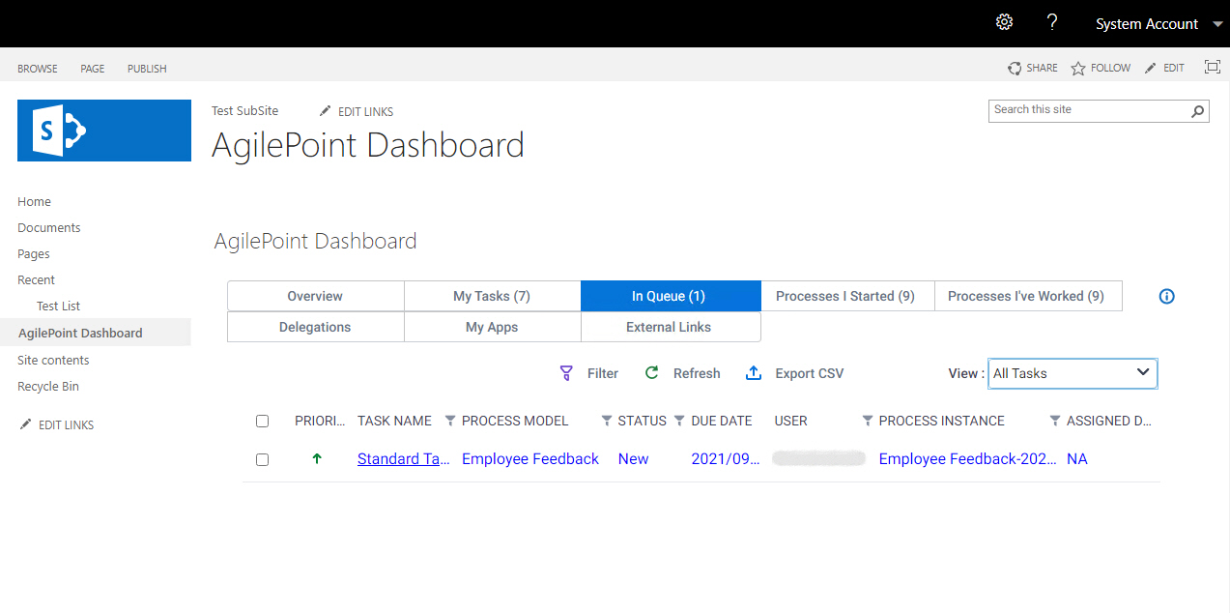
Task: Click the blue info icon
Action: point(1166,297)
